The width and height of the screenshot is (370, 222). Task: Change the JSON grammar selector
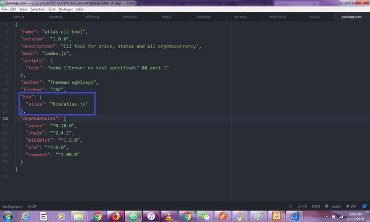coord(316,206)
